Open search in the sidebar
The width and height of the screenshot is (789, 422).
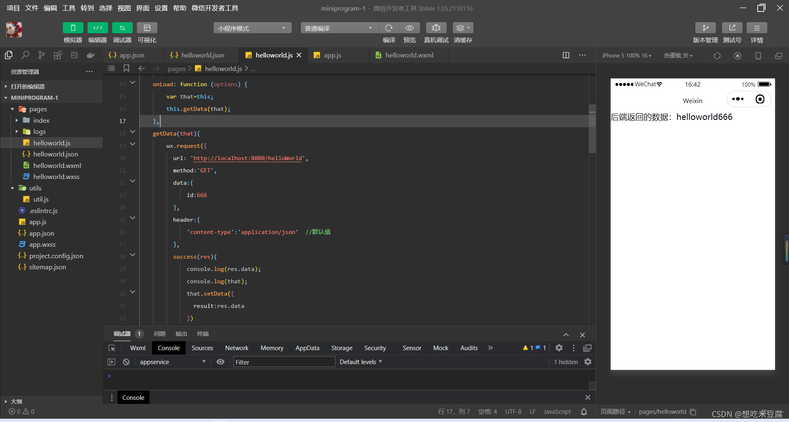pos(25,55)
